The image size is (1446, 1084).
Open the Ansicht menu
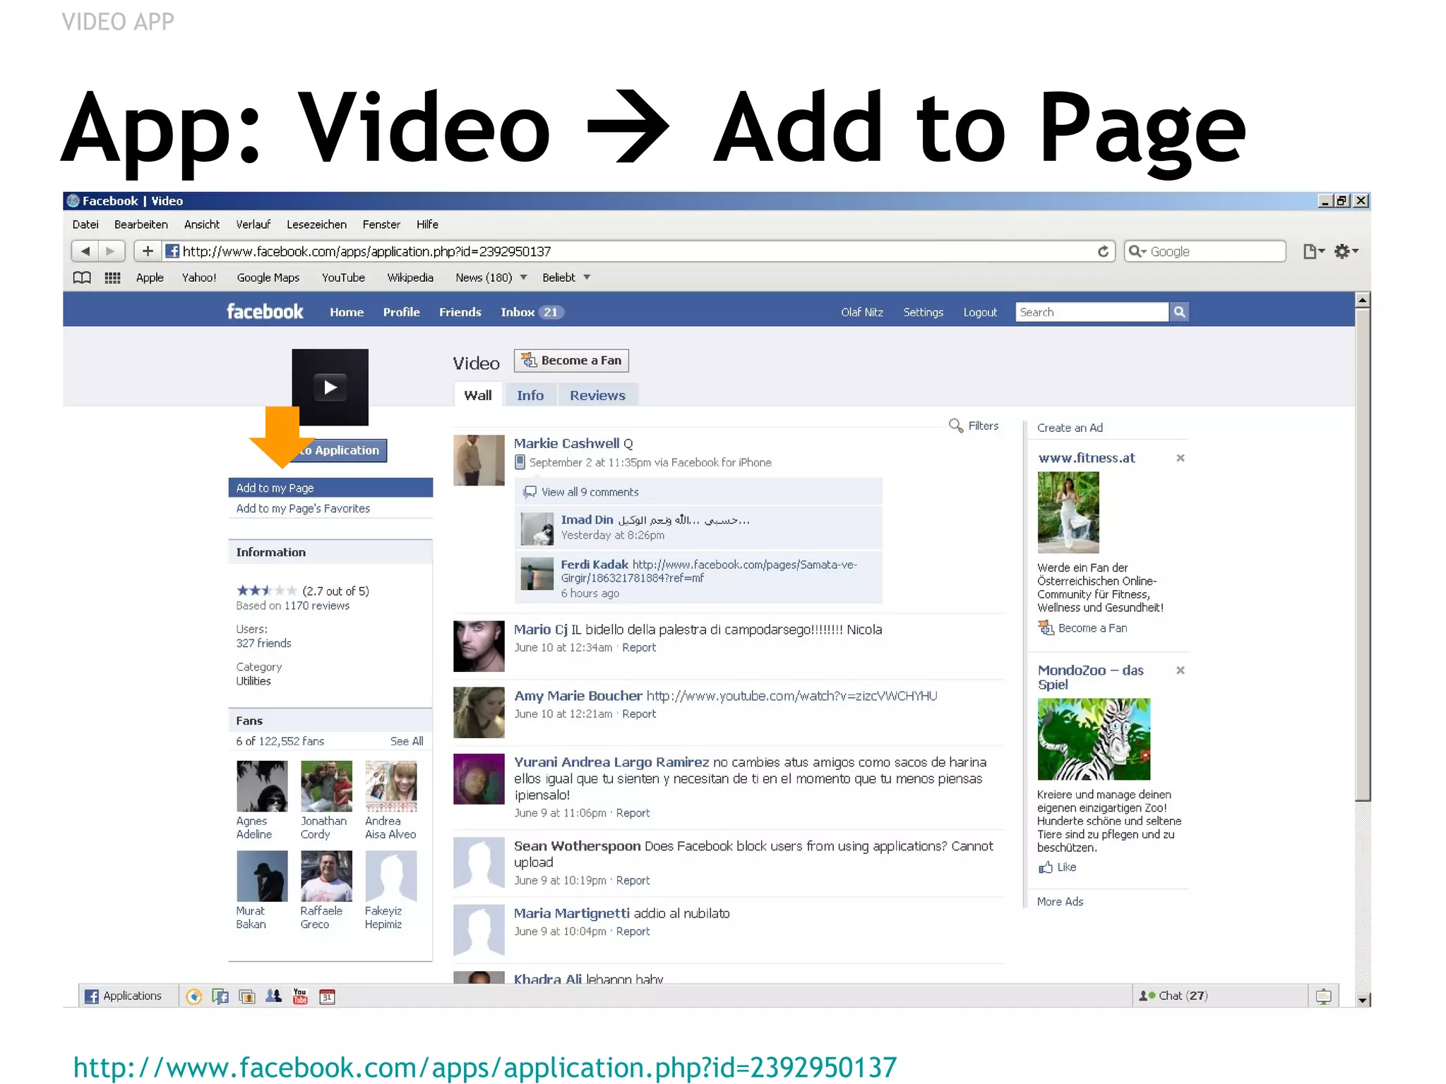pos(202,224)
